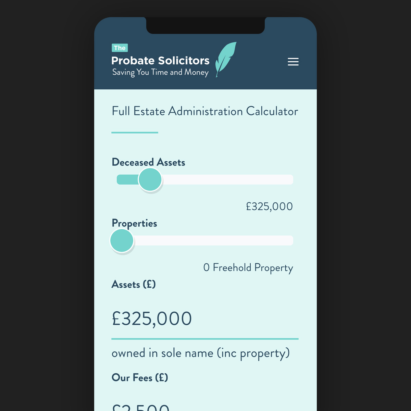
Task: Click the feather quill logo icon
Action: click(226, 60)
